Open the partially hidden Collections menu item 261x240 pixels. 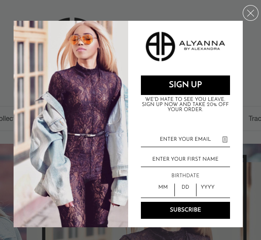(x=7, y=119)
